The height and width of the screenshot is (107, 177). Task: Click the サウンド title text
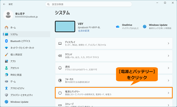pos(69,54)
